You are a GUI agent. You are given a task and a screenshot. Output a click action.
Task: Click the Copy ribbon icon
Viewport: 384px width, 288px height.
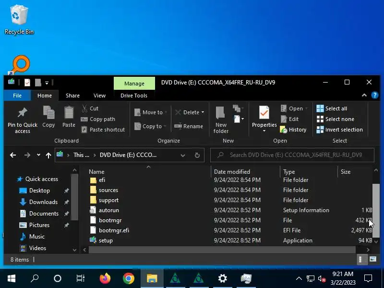[48, 113]
